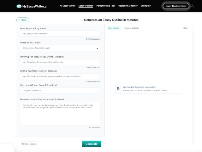The image size is (202, 152).
Task: Click "Which type of essay are you writing?" label
Action: [42, 57]
